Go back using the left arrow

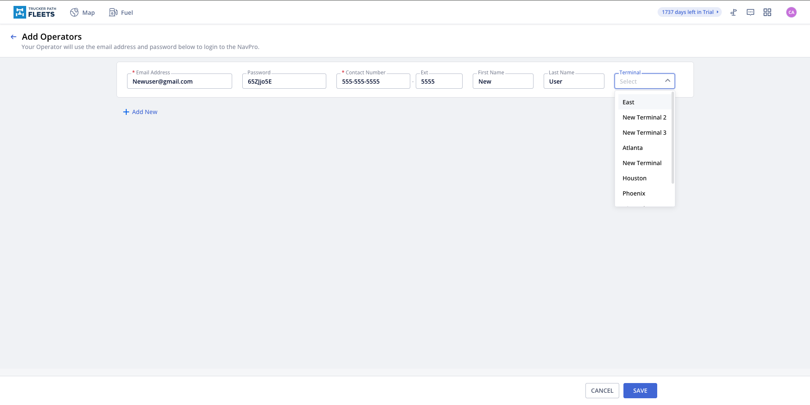click(x=14, y=37)
